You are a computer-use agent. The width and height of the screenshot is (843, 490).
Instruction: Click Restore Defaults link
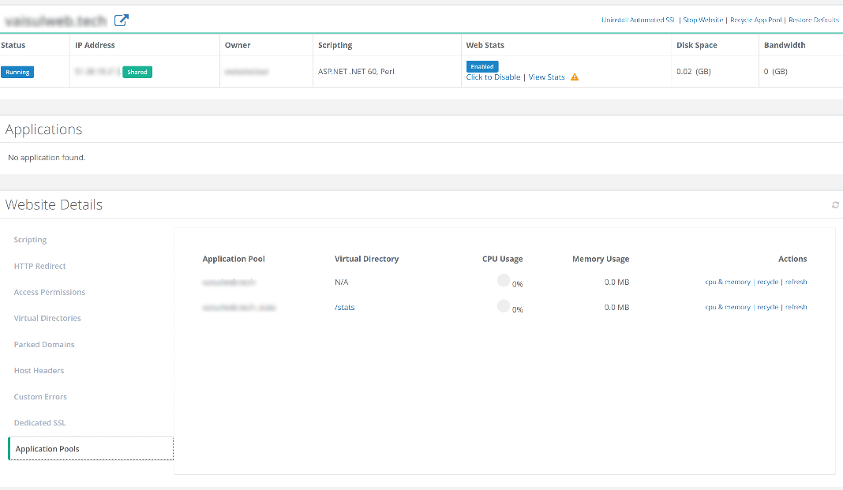click(x=814, y=20)
